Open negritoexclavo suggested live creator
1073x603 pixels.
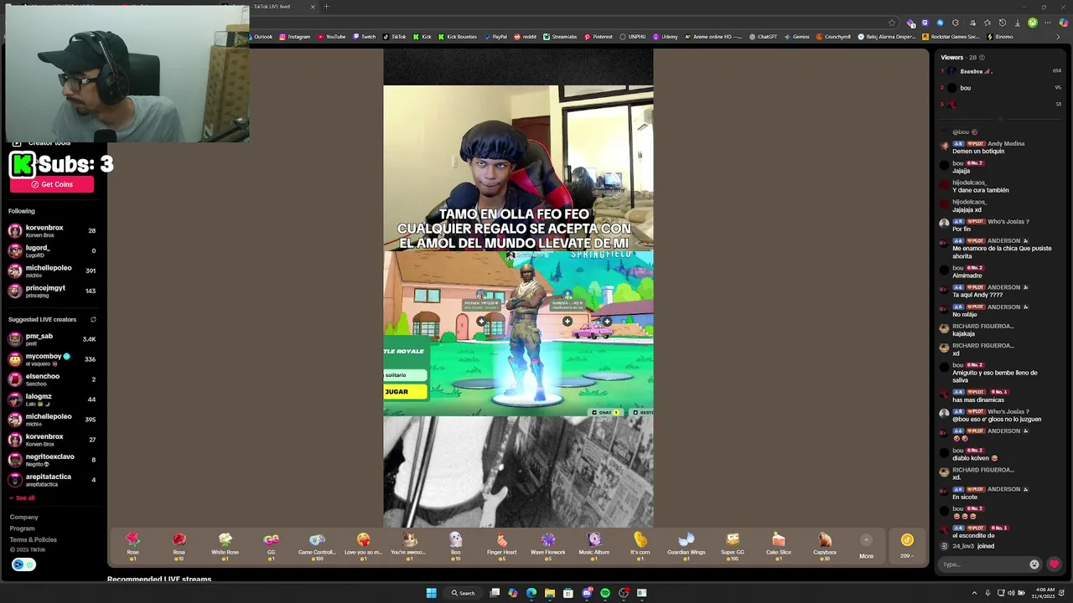52,460
